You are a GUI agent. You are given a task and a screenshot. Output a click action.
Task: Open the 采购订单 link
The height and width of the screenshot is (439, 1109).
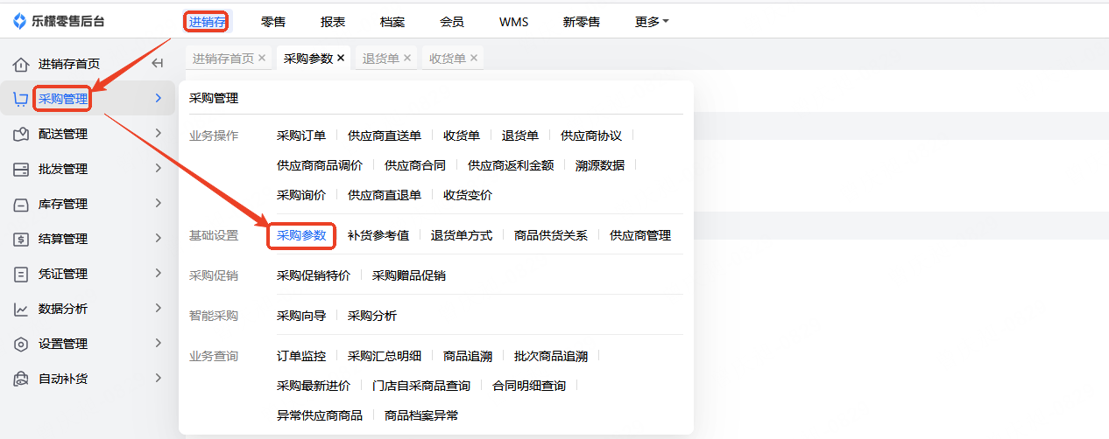tap(301, 136)
